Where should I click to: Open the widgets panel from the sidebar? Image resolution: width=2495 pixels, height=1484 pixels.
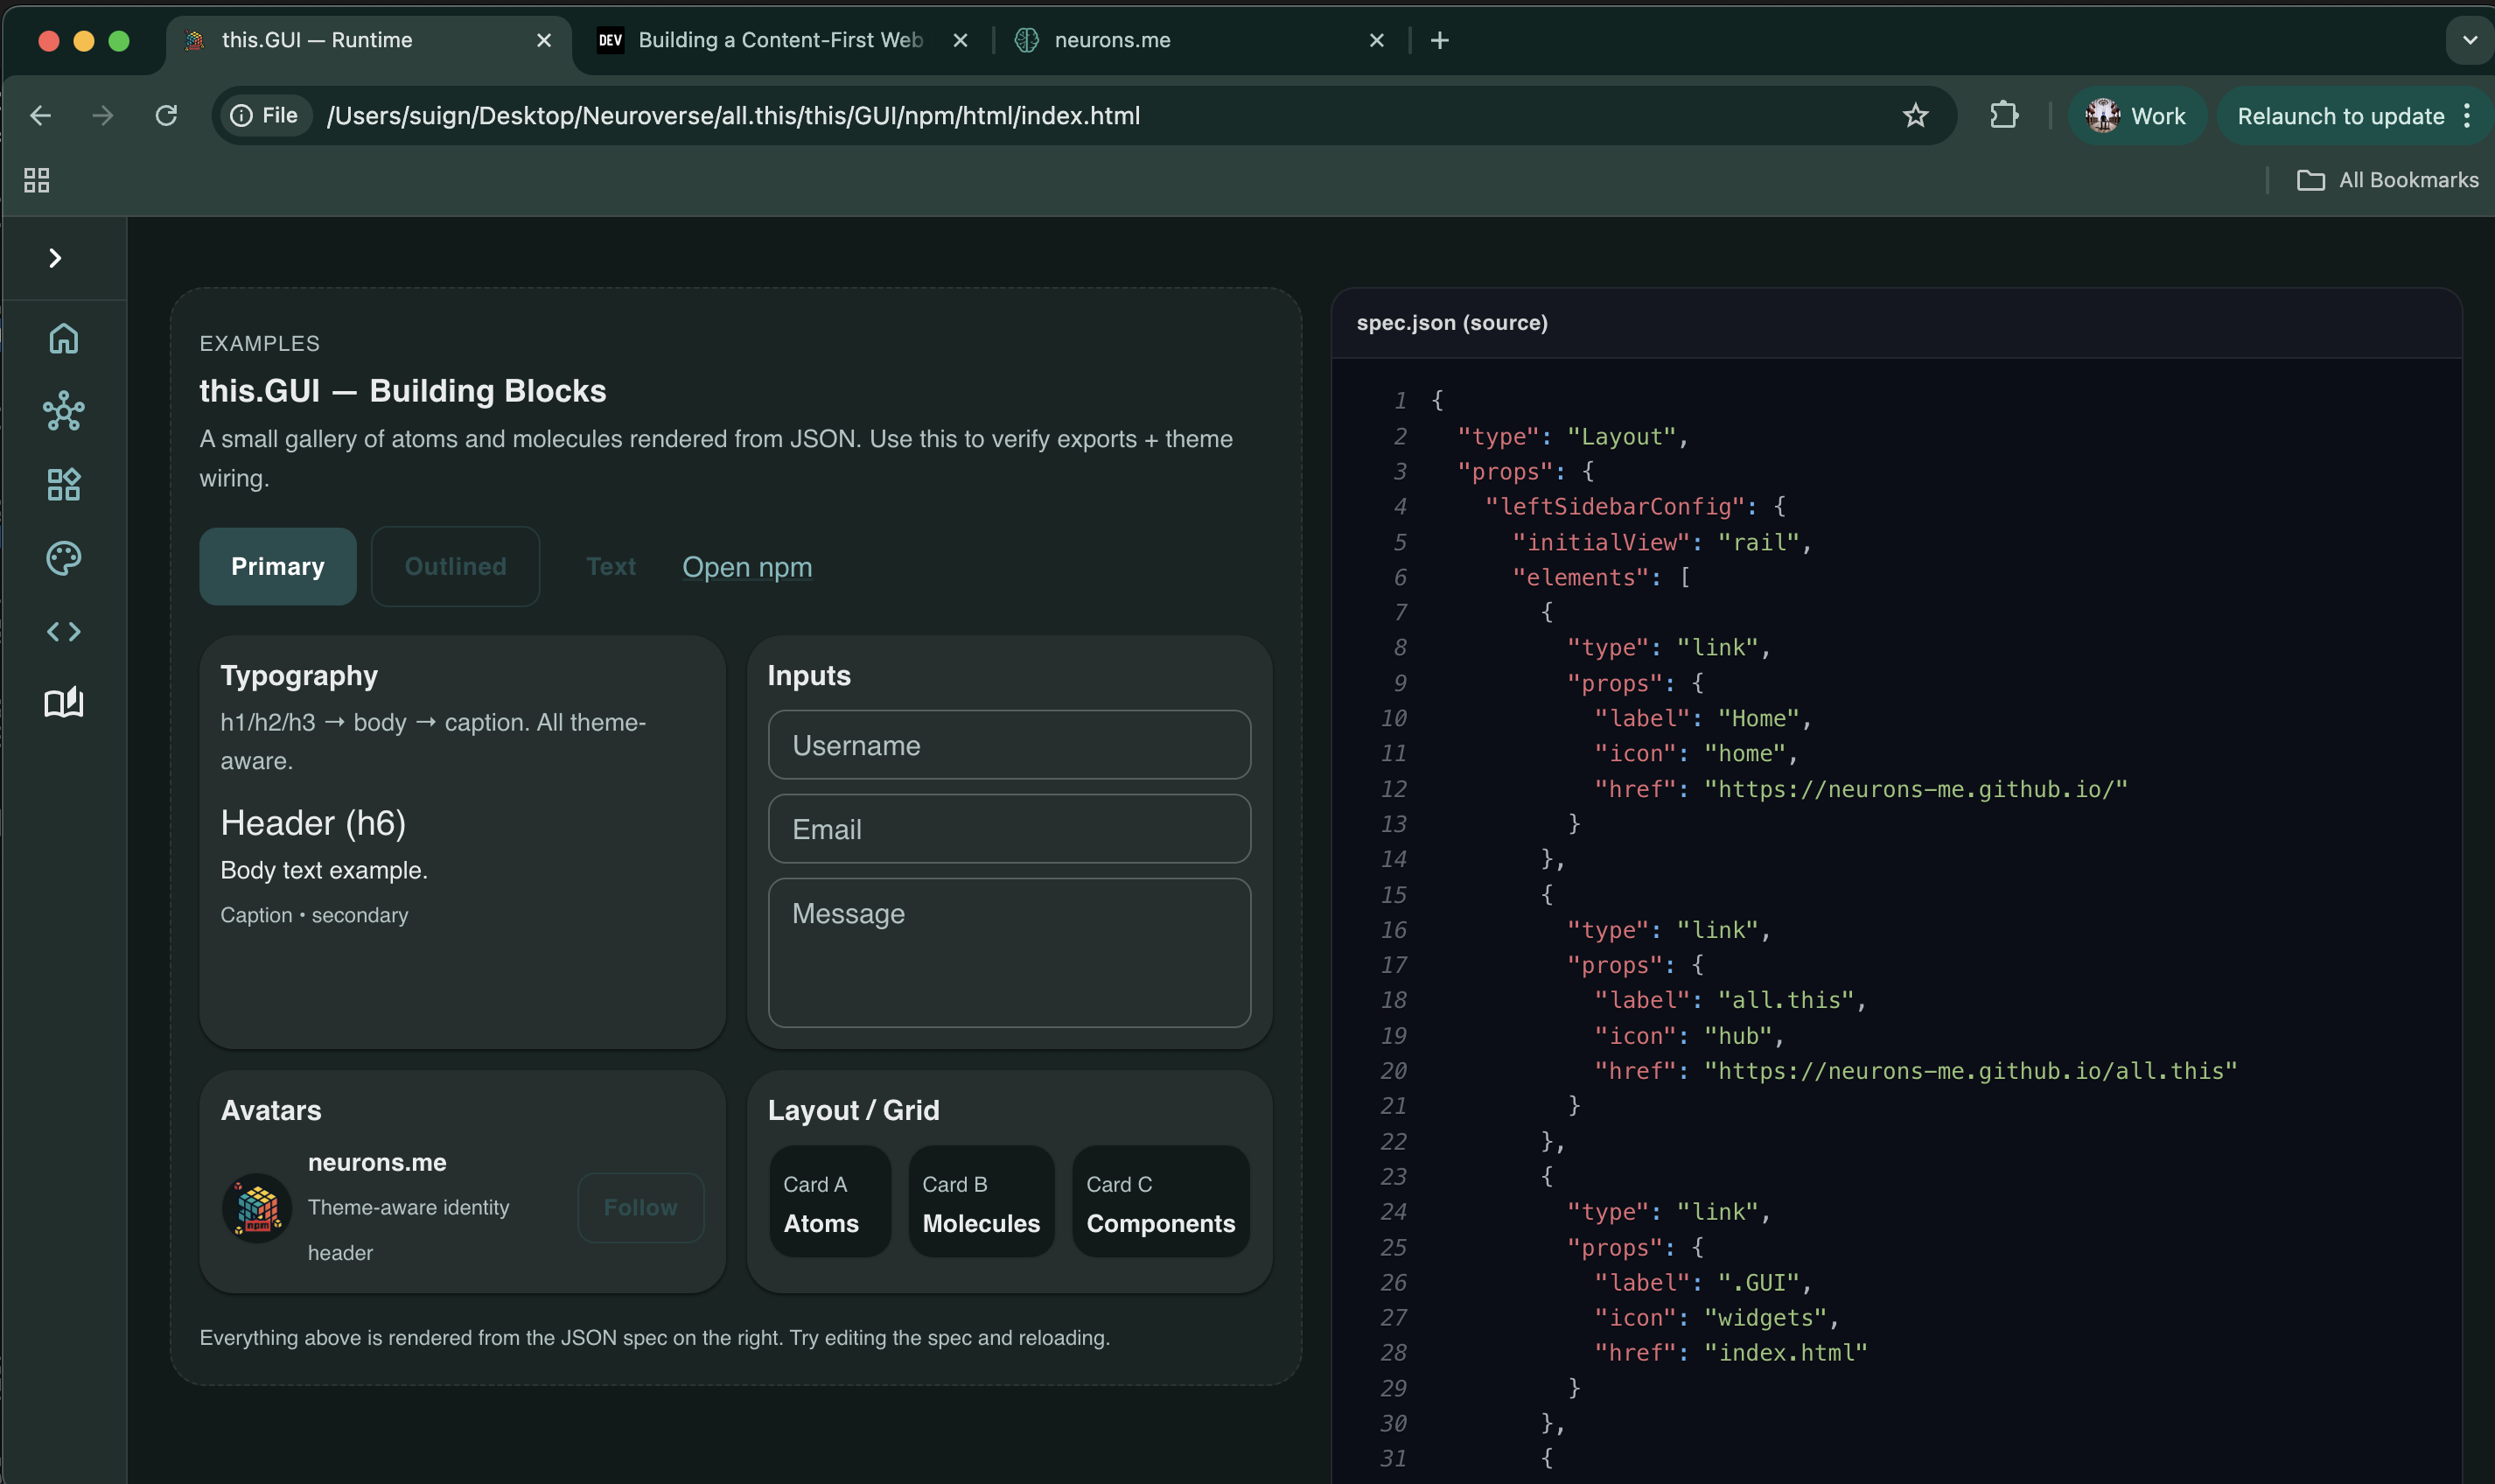click(63, 485)
